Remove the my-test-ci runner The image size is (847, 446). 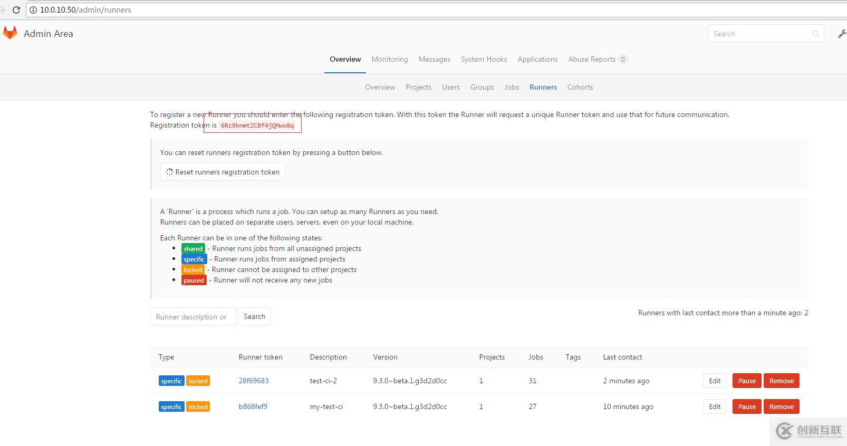(782, 406)
